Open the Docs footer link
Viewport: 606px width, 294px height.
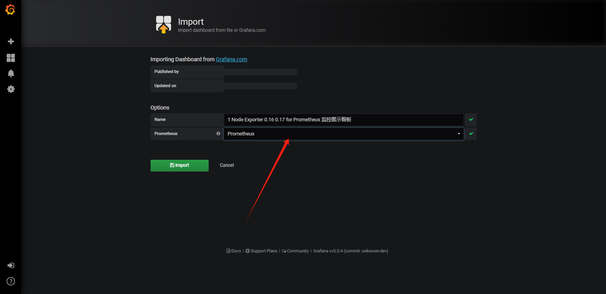[234, 251]
